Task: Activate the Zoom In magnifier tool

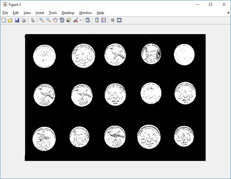Action: pos(42,20)
